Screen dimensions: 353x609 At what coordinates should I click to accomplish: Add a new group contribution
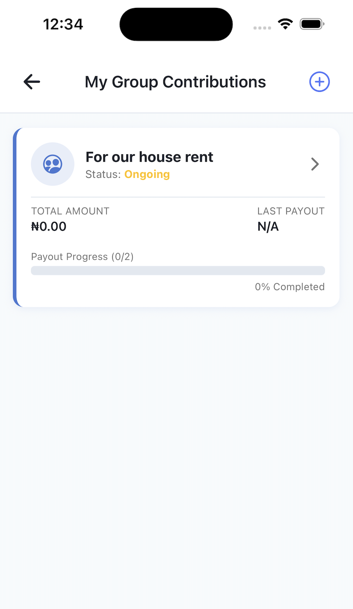(x=319, y=82)
